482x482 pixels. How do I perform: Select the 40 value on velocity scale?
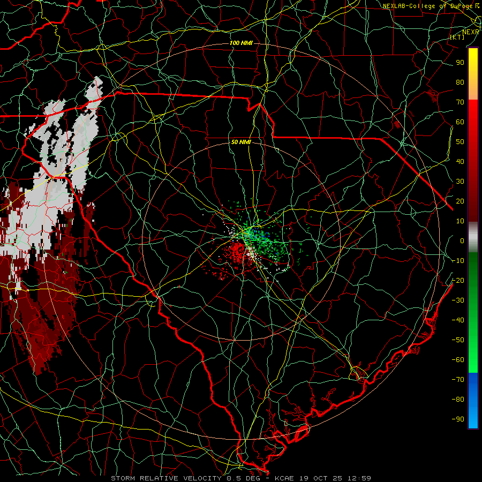point(460,161)
